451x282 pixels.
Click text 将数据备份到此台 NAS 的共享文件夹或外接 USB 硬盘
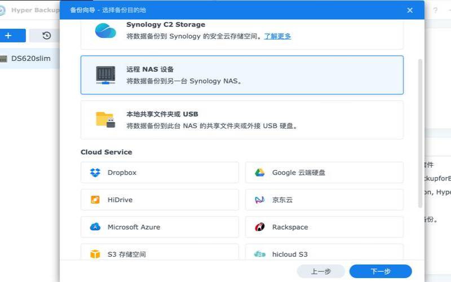(x=212, y=126)
